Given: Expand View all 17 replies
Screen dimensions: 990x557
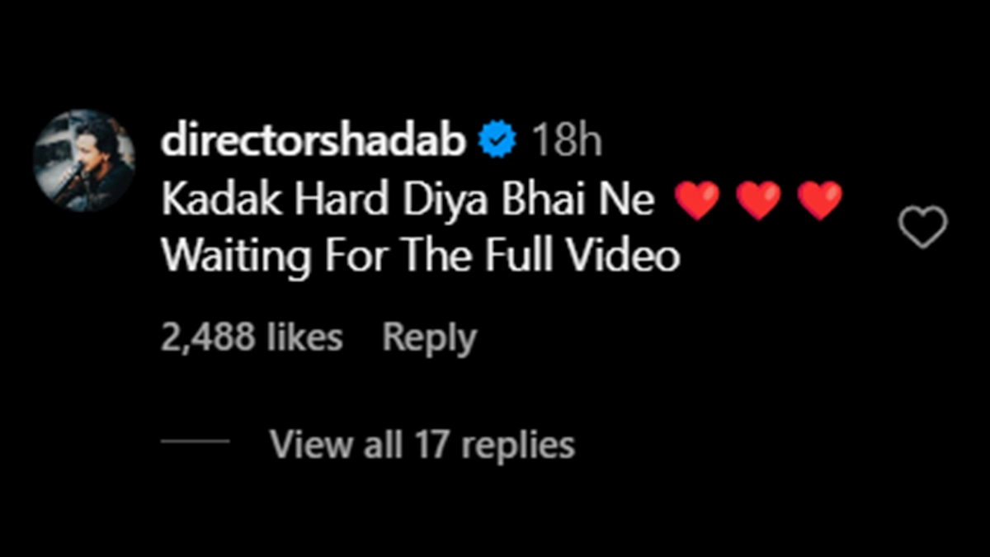Looking at the screenshot, I should [x=422, y=445].
